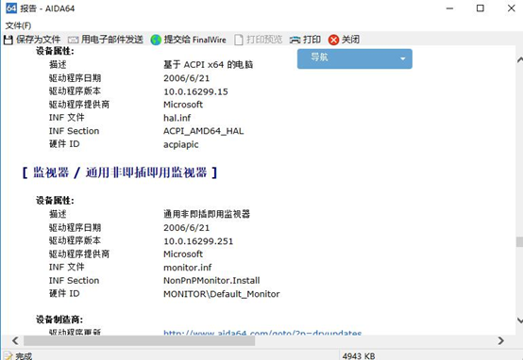
Task: Click the send by email envelope icon
Action: point(73,40)
